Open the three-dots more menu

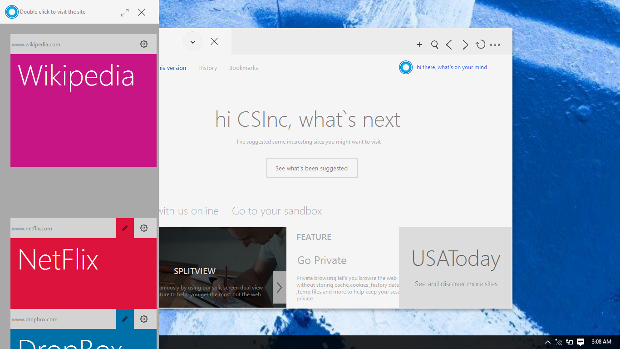[495, 45]
